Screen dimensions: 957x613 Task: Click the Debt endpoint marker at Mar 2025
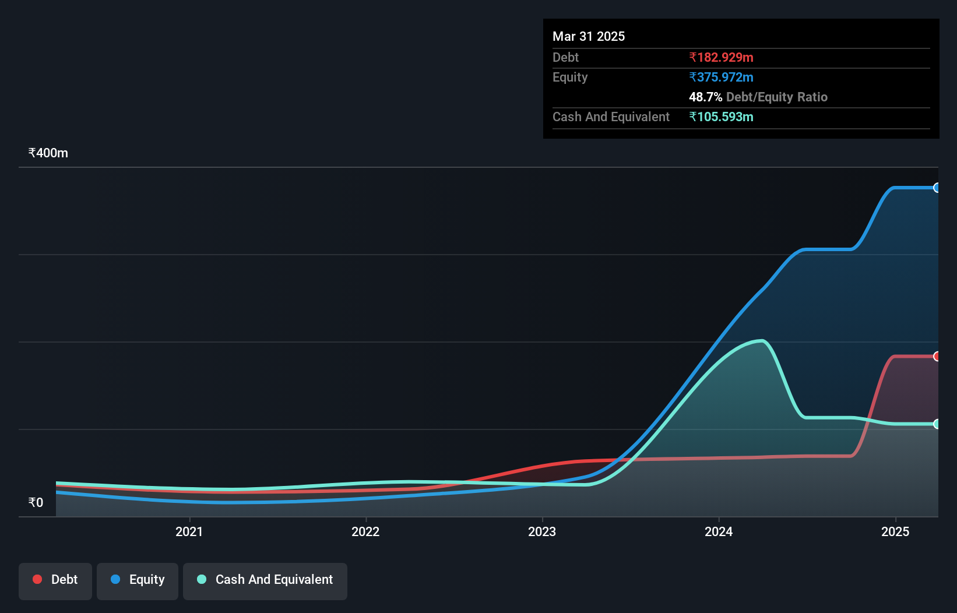(x=937, y=356)
